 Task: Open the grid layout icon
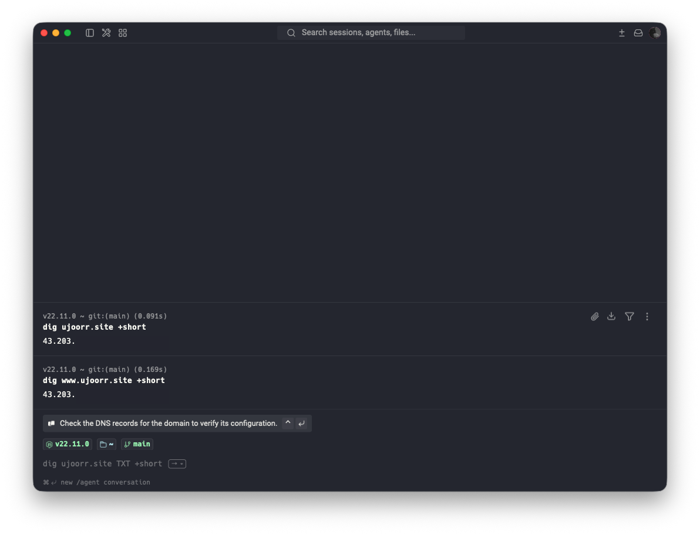point(123,32)
